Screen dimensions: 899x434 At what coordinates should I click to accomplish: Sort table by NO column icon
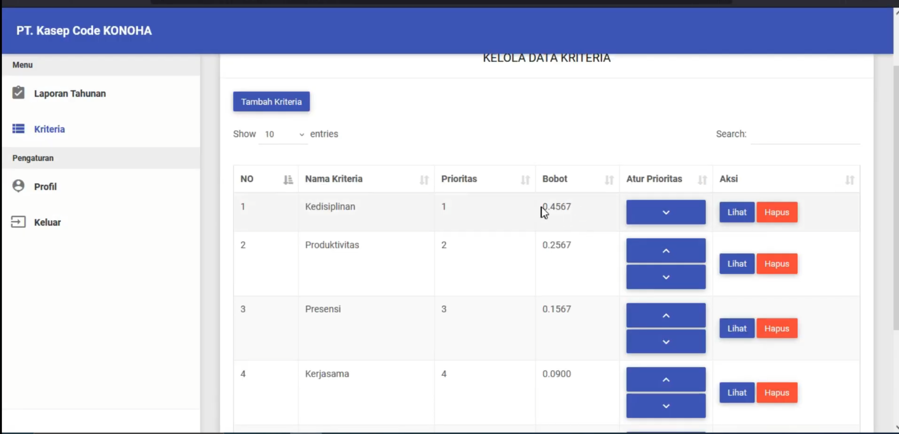point(288,180)
